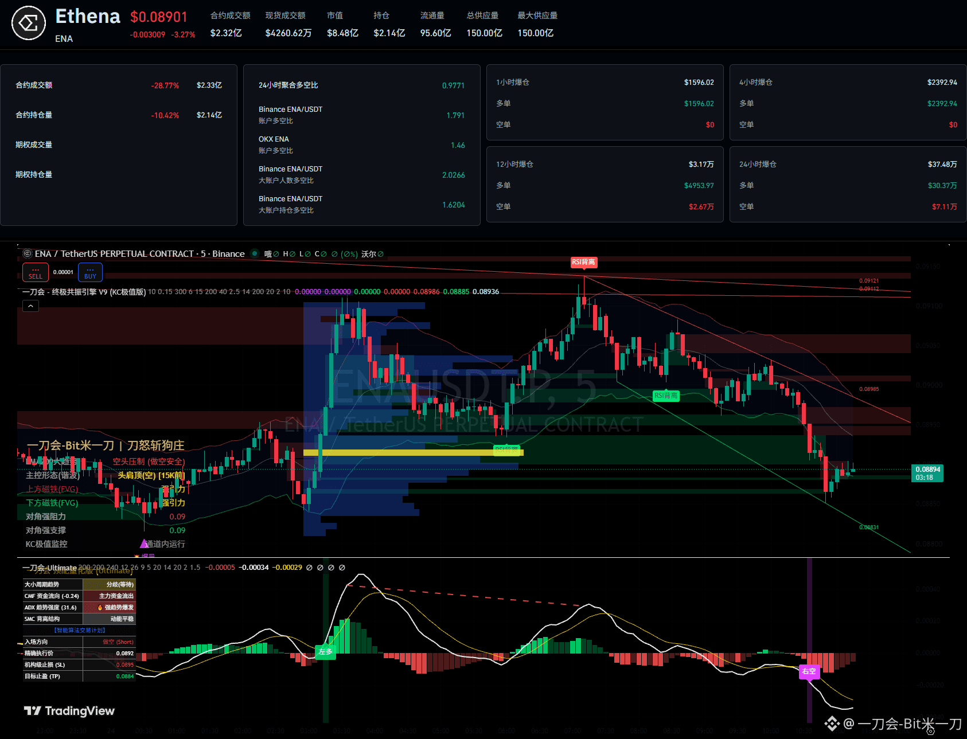The image size is (967, 739).
Task: Click the current price label 0.08894
Action: [927, 469]
